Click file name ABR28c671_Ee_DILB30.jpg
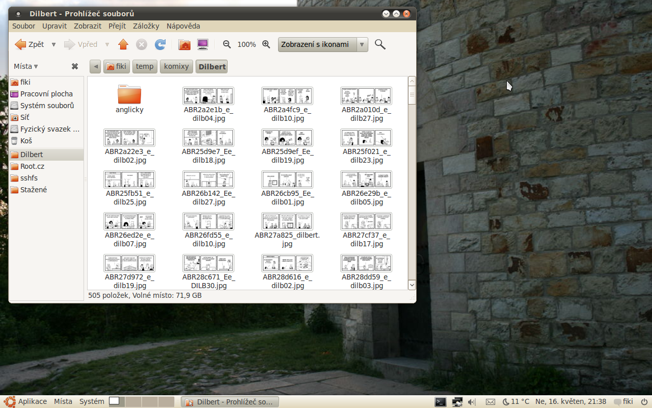Viewport: 652px width, 408px height. pyautogui.click(x=208, y=282)
